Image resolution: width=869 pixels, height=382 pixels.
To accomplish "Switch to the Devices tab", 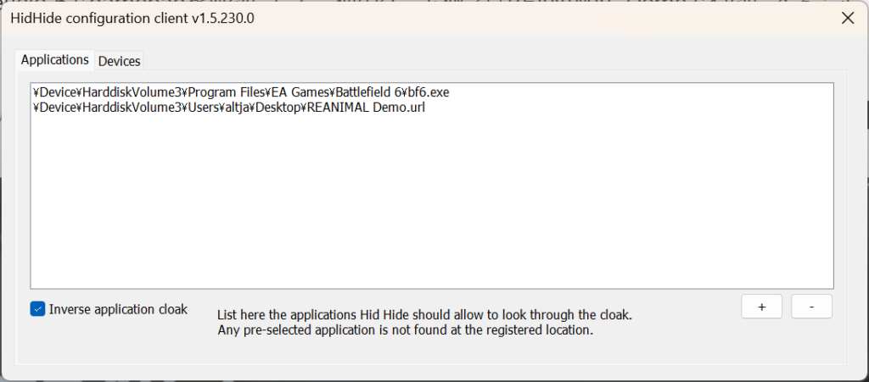I will point(119,61).
